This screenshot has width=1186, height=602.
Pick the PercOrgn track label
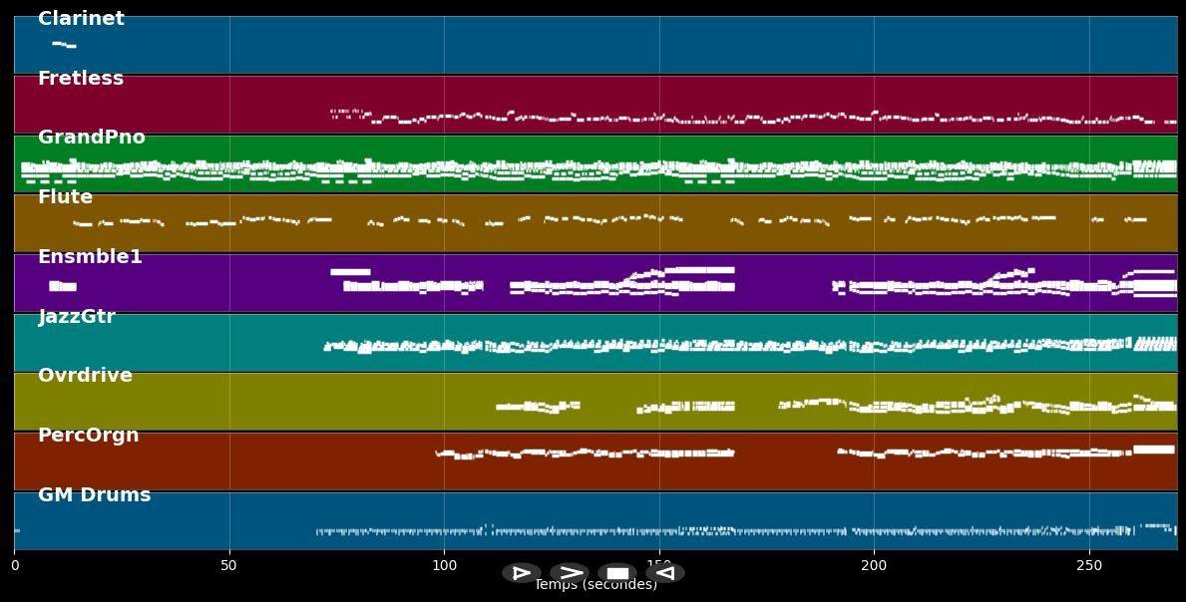(88, 436)
